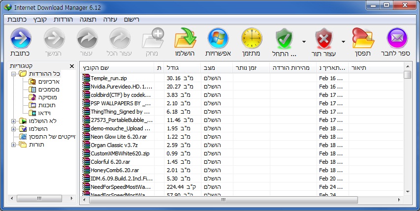Select וידאו category in tree
Viewport: 420px width, 211px height.
point(44,113)
